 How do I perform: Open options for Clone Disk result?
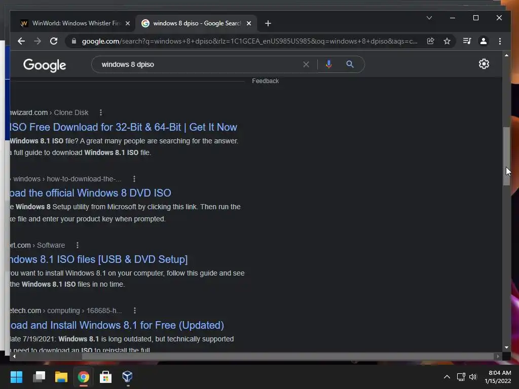101,112
